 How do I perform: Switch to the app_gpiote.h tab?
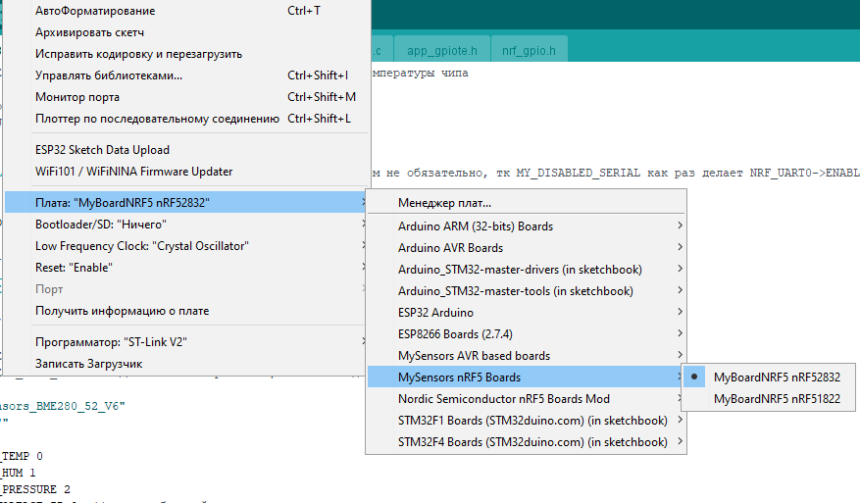click(442, 49)
